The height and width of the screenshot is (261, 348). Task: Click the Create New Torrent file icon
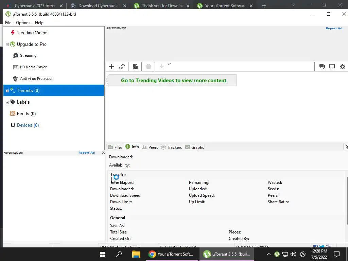tap(135, 67)
